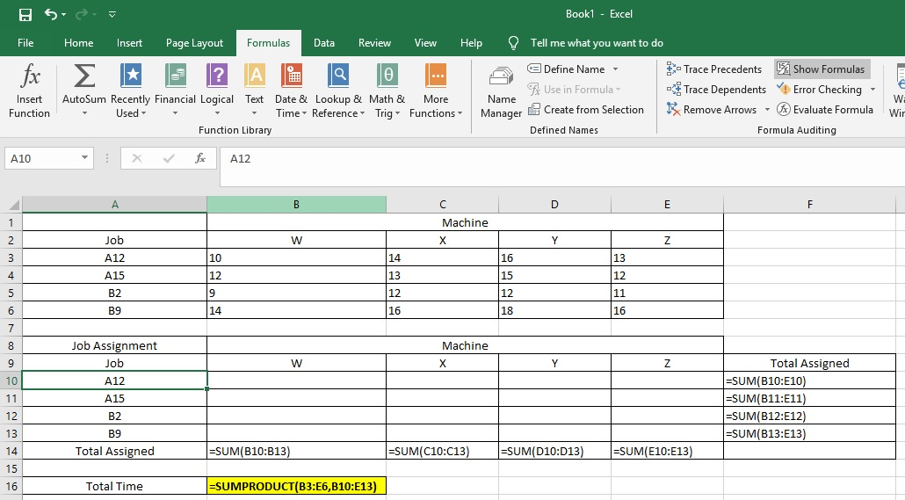Open the Name Manager
This screenshot has width=905, height=500.
(502, 91)
